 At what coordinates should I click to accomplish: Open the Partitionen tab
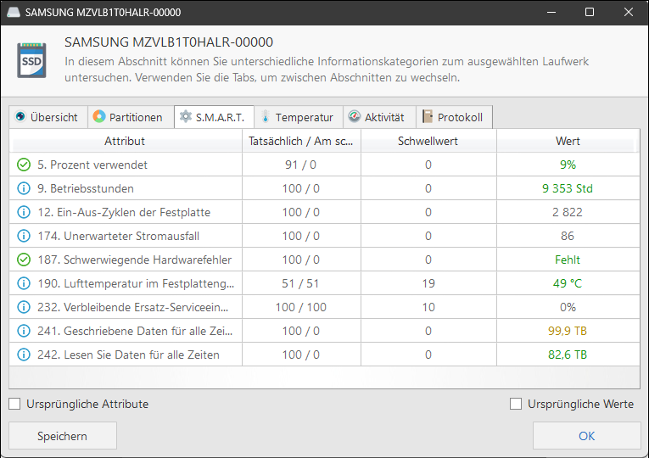coord(127,117)
